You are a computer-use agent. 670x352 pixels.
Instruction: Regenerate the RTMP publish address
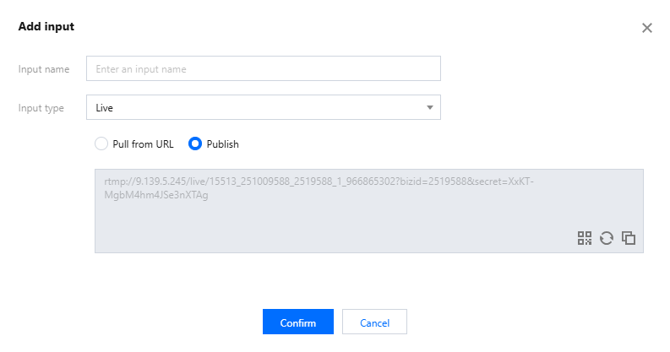606,238
